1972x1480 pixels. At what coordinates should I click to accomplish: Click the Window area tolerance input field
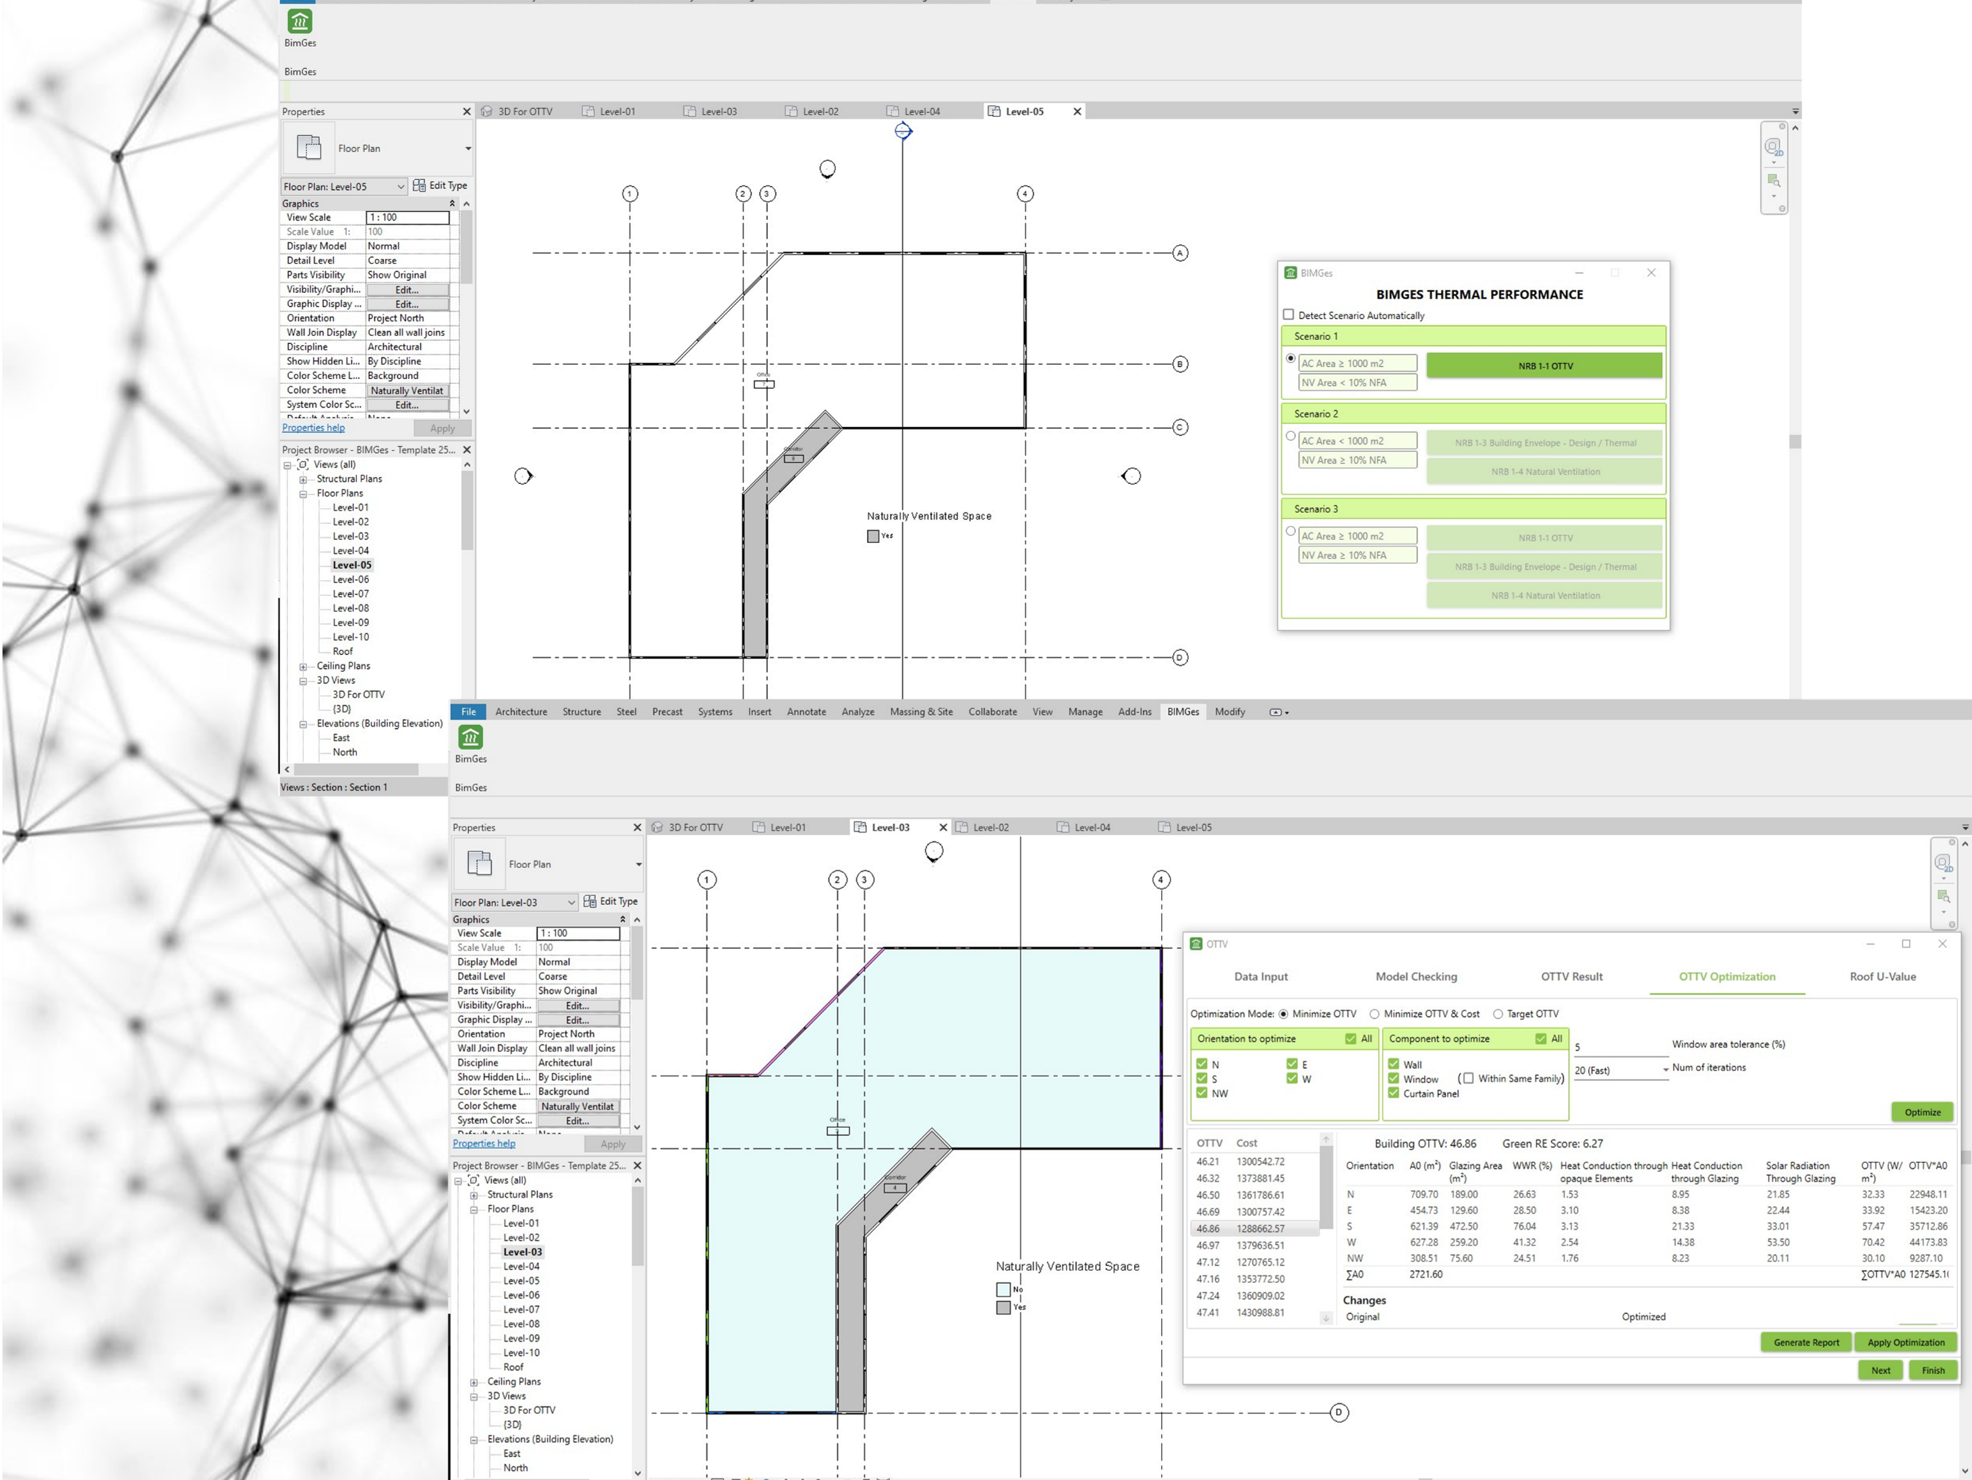1620,1047
